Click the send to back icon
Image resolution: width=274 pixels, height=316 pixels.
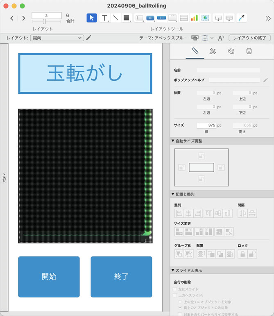coord(230,254)
